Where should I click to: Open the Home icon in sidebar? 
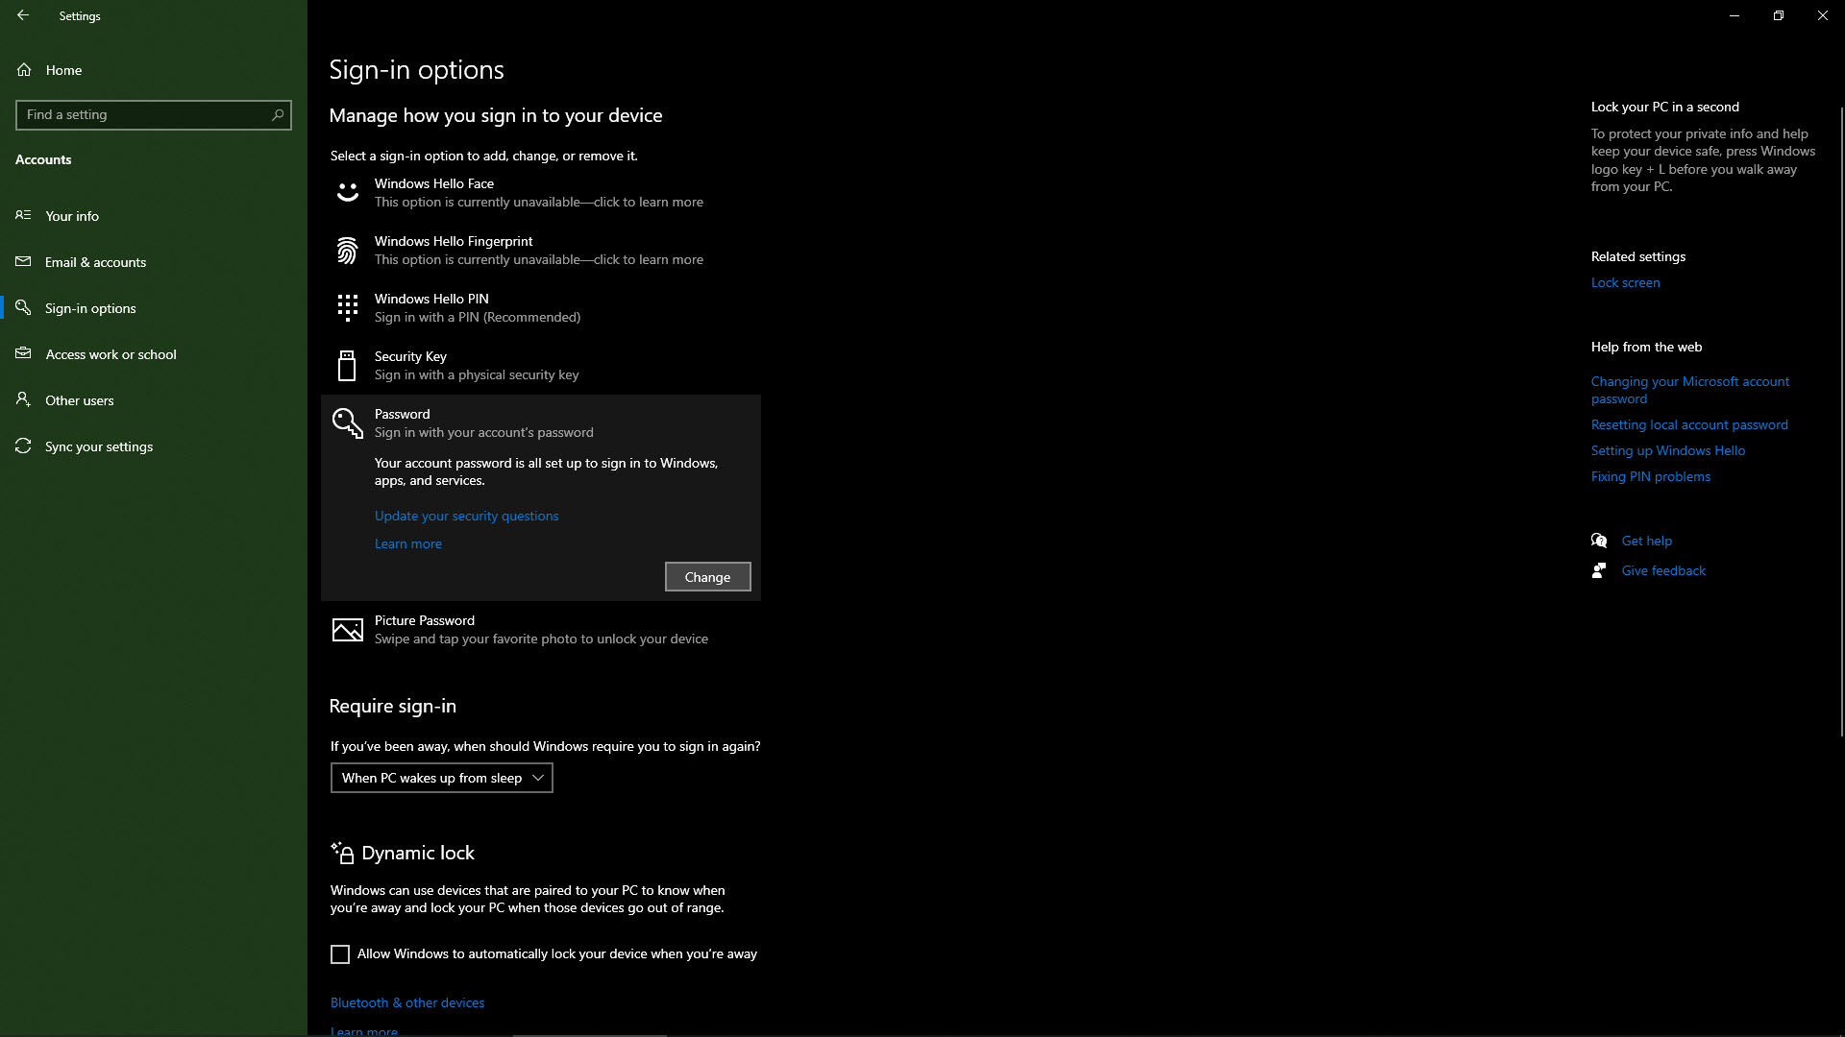pos(24,69)
